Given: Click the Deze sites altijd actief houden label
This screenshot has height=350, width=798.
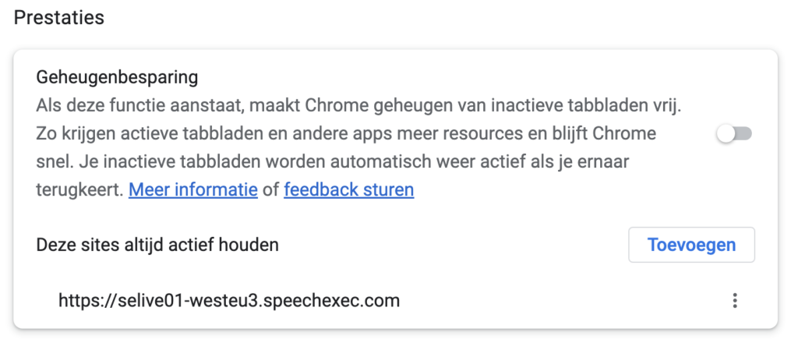Looking at the screenshot, I should pyautogui.click(x=157, y=245).
